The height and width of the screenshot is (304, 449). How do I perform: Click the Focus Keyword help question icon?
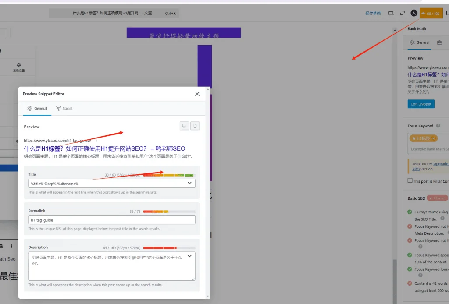tap(438, 126)
